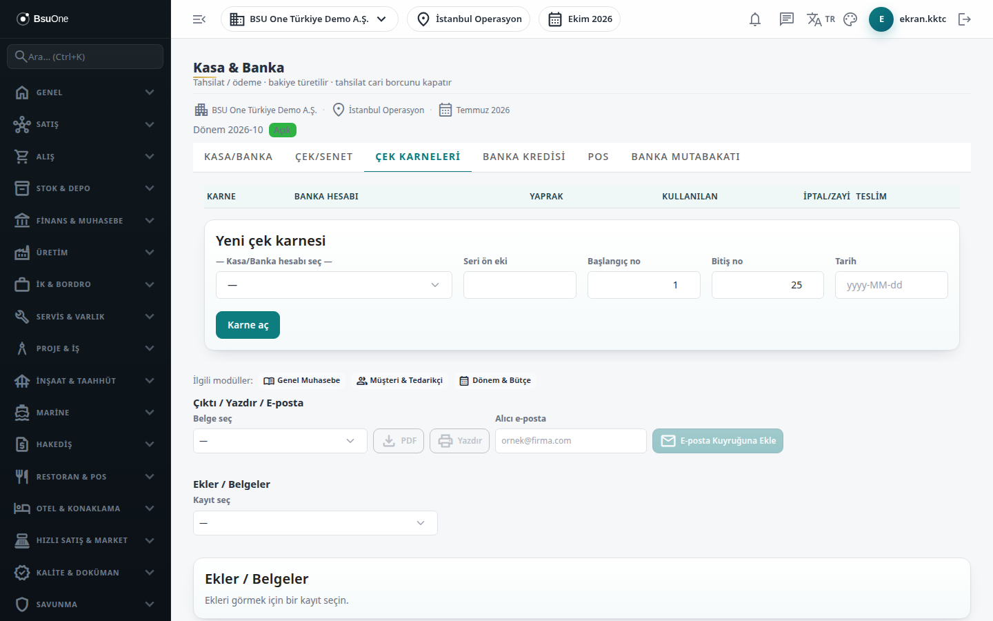Click the Seri ön eki input field
The width and height of the screenshot is (993, 621).
click(x=520, y=285)
